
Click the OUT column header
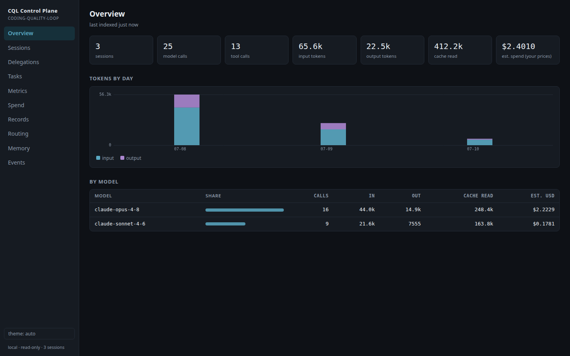tap(416, 196)
